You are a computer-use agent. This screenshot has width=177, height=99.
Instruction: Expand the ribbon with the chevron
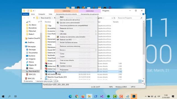pyautogui.click(x=140, y=14)
